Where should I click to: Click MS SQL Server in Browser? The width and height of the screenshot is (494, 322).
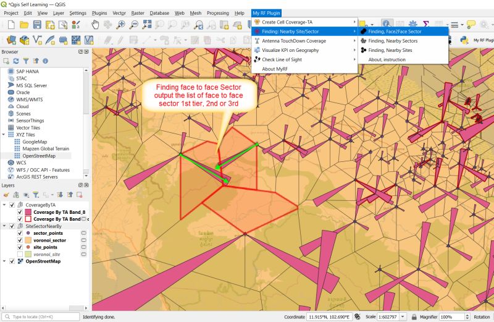[x=31, y=85]
